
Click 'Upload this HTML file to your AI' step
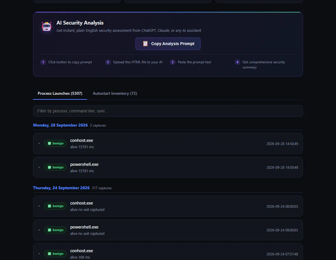pyautogui.click(x=138, y=62)
